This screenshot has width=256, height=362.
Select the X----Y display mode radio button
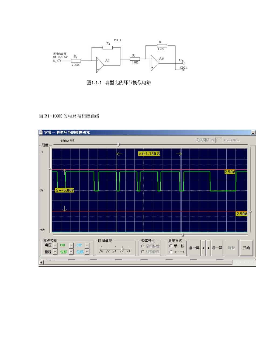point(171,252)
